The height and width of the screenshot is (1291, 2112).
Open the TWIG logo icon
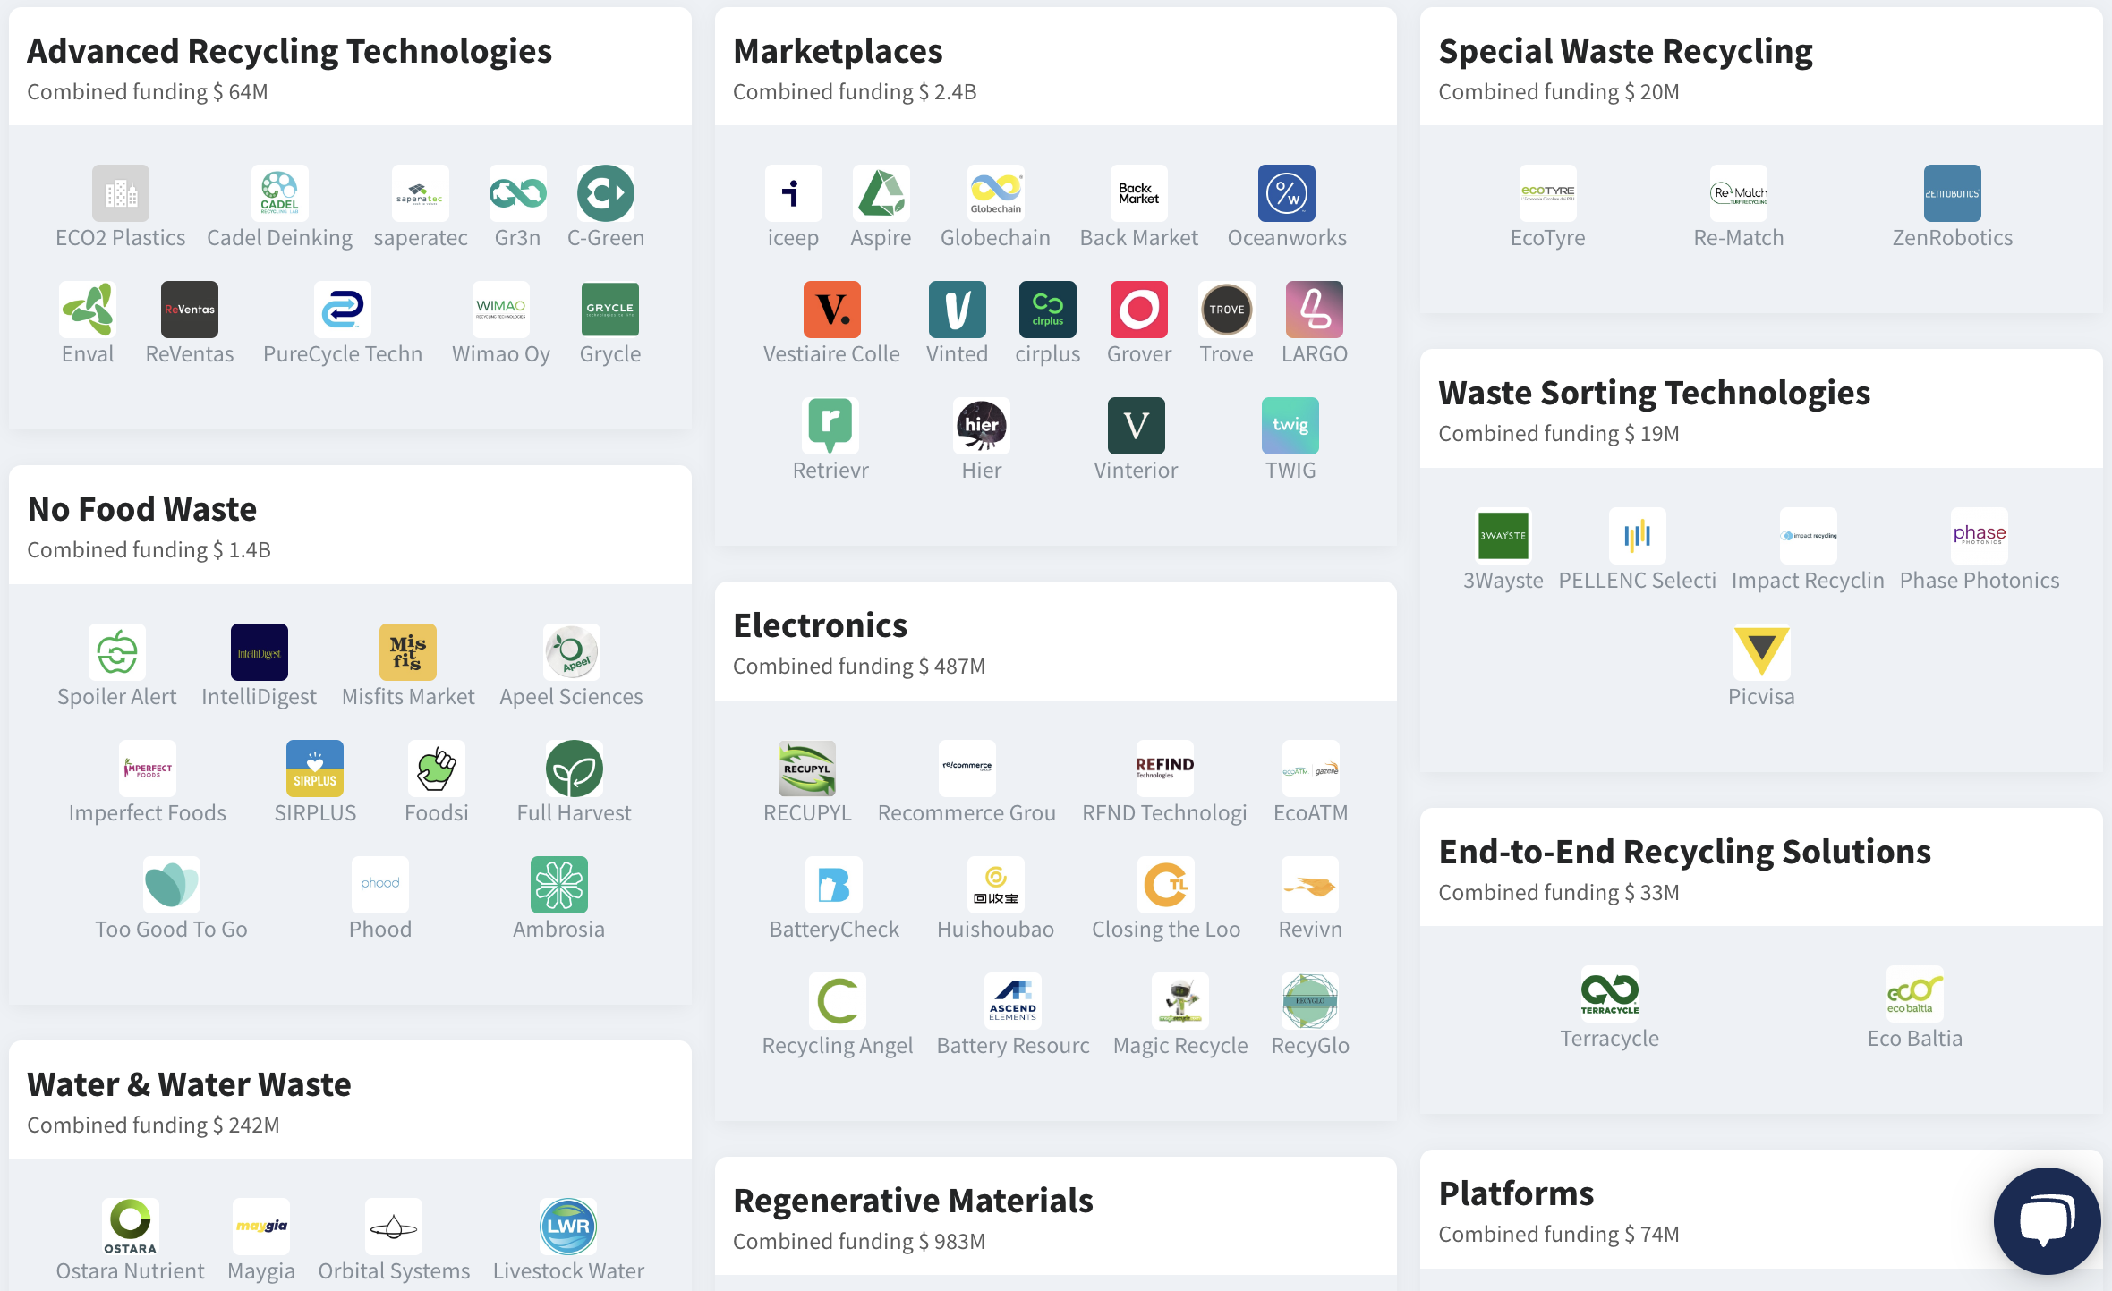(1290, 426)
